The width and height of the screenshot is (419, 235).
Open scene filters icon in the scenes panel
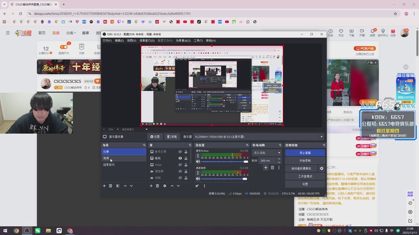[x=118, y=186]
